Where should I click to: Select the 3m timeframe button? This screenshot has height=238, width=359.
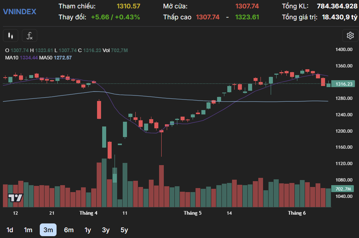coord(48,230)
